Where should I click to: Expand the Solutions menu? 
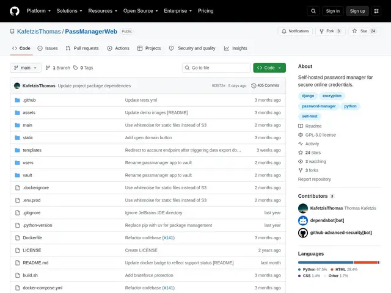[x=69, y=11]
